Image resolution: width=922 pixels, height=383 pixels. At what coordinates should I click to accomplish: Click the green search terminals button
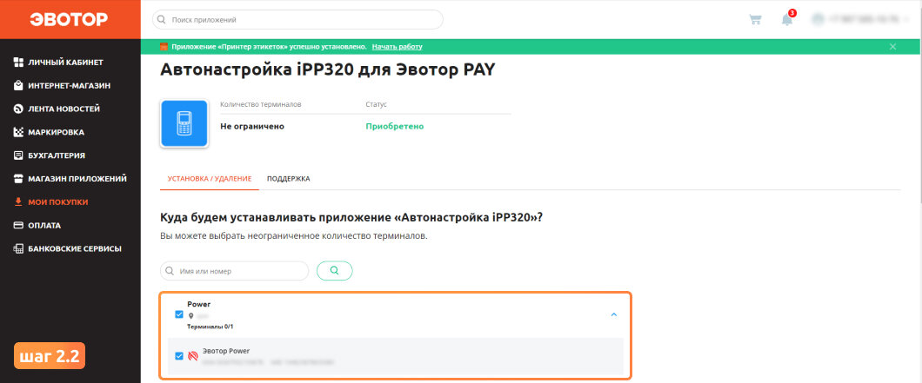(335, 271)
